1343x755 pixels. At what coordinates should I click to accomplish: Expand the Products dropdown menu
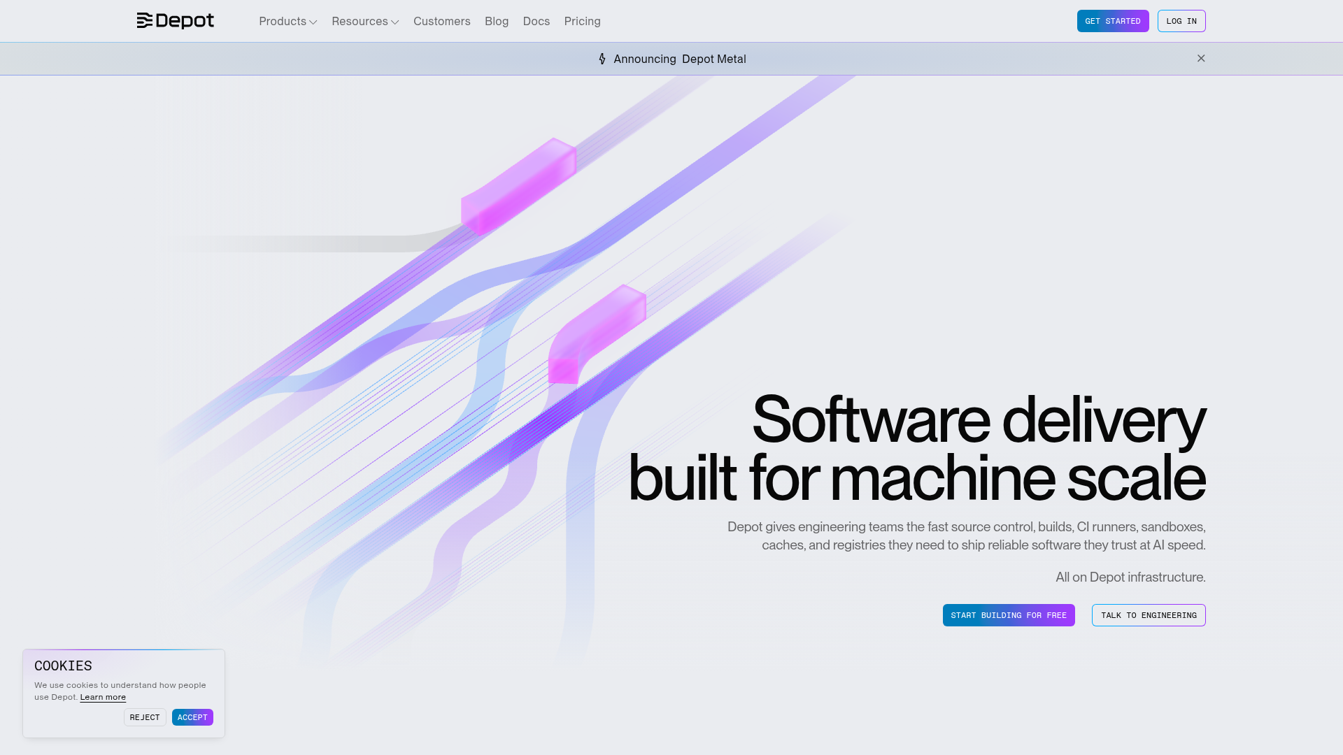(x=288, y=22)
